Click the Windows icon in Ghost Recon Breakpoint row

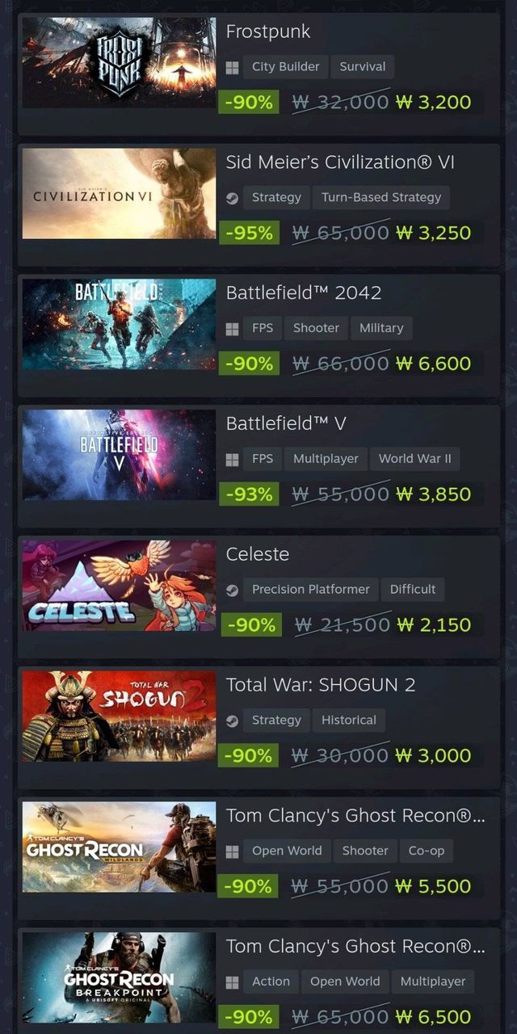click(x=232, y=983)
